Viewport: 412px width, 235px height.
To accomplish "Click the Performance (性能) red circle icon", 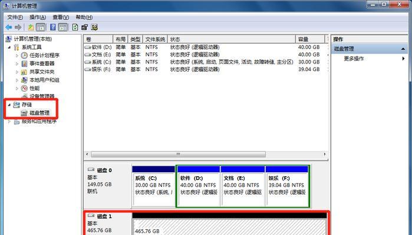I will pos(24,88).
